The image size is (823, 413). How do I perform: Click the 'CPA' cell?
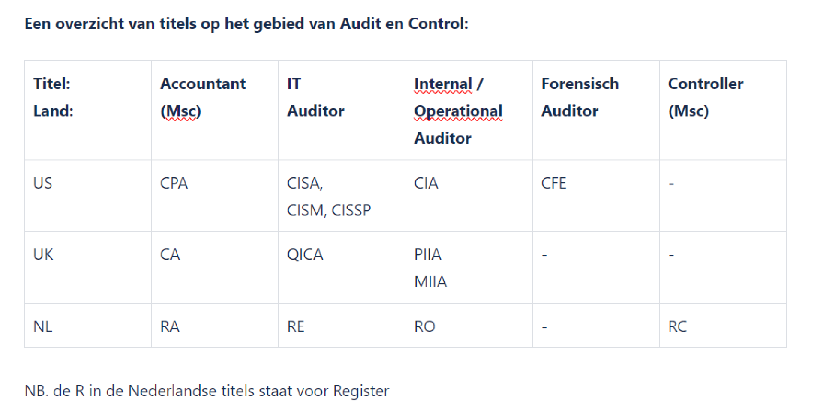pyautogui.click(x=174, y=183)
